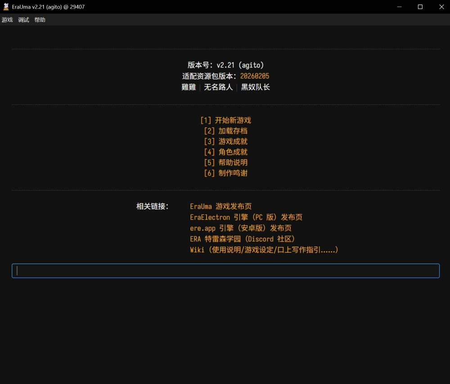This screenshot has width=450, height=384.
Task: Click the 版本号: v2.21 (agito) text
Action: 225,65
